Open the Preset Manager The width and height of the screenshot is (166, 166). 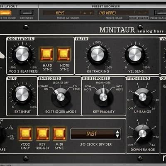[160, 13]
